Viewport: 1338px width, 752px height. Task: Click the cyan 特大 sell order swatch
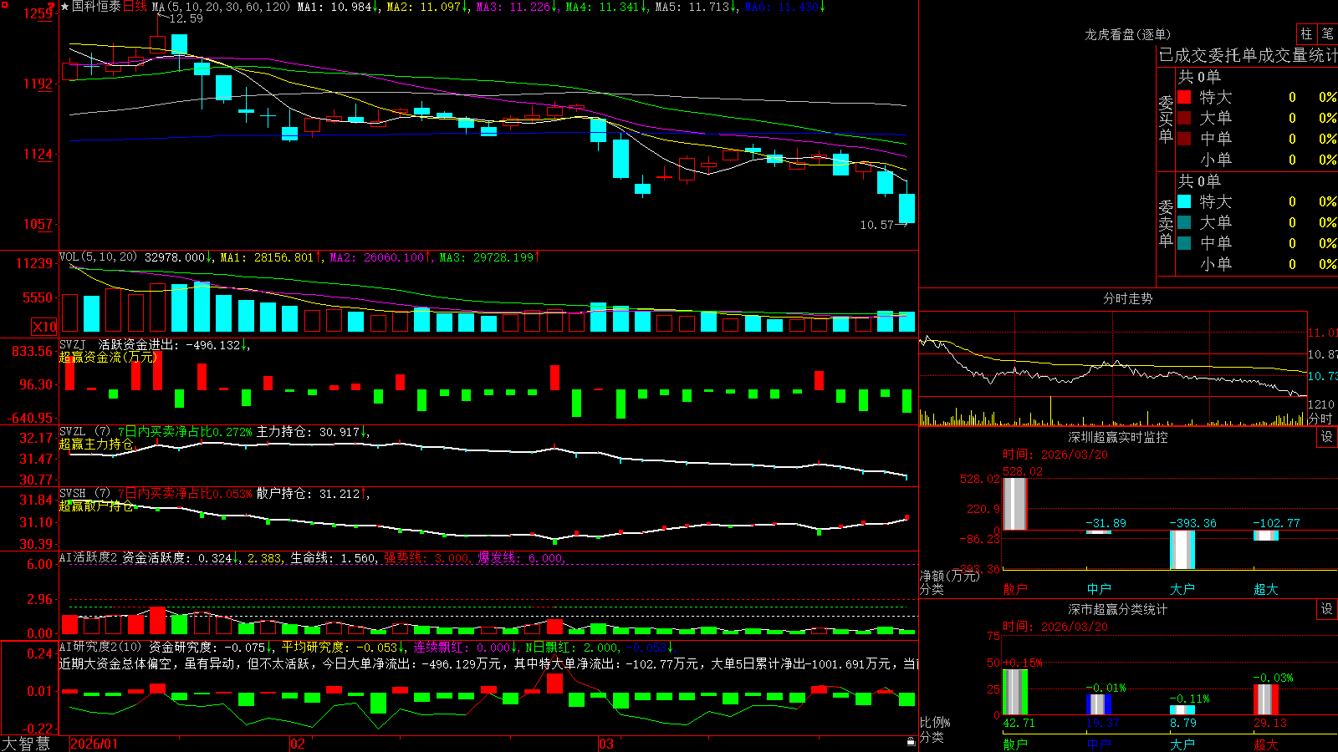point(1184,201)
